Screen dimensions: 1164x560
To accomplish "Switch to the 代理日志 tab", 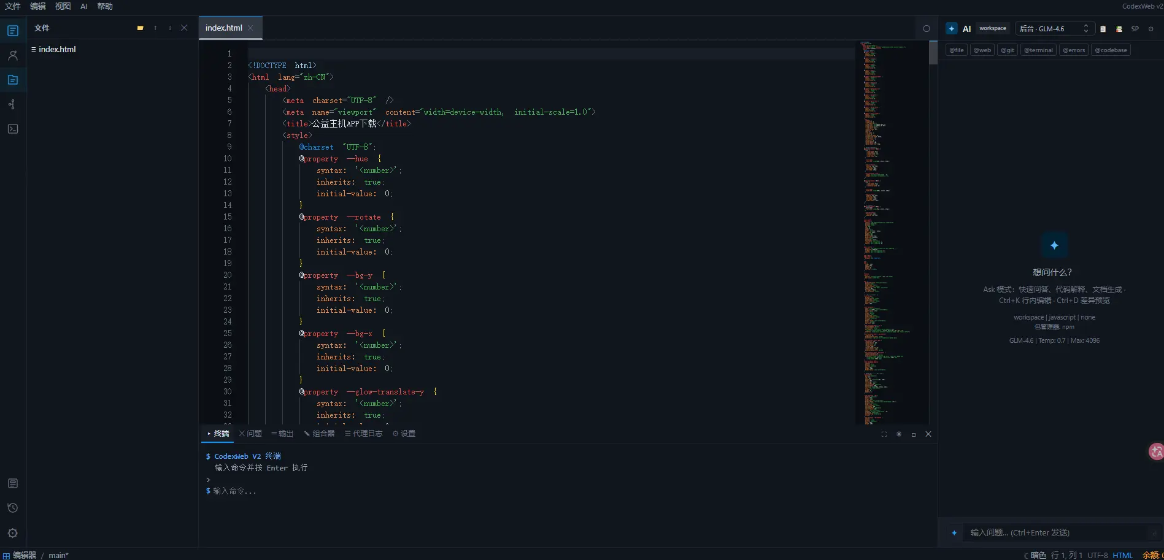I will [x=364, y=434].
